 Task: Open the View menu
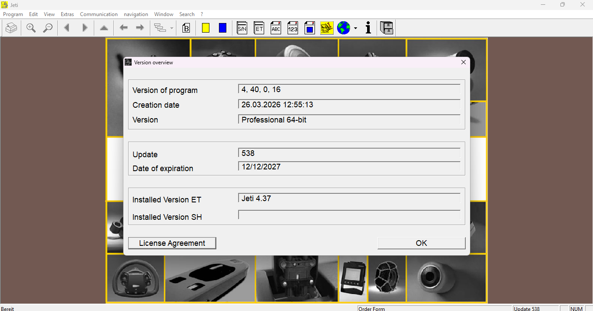coord(50,14)
